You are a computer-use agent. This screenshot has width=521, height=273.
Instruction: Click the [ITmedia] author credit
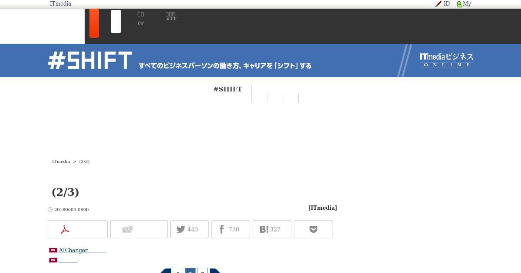point(323,208)
